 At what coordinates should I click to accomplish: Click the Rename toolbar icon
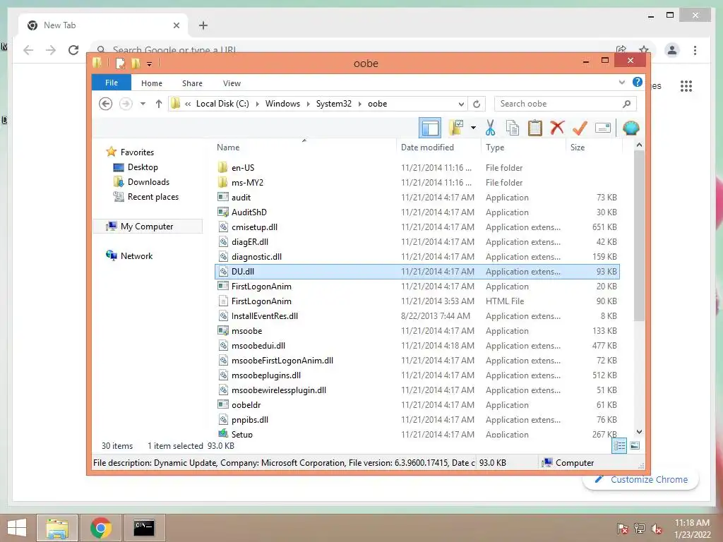[x=603, y=128]
